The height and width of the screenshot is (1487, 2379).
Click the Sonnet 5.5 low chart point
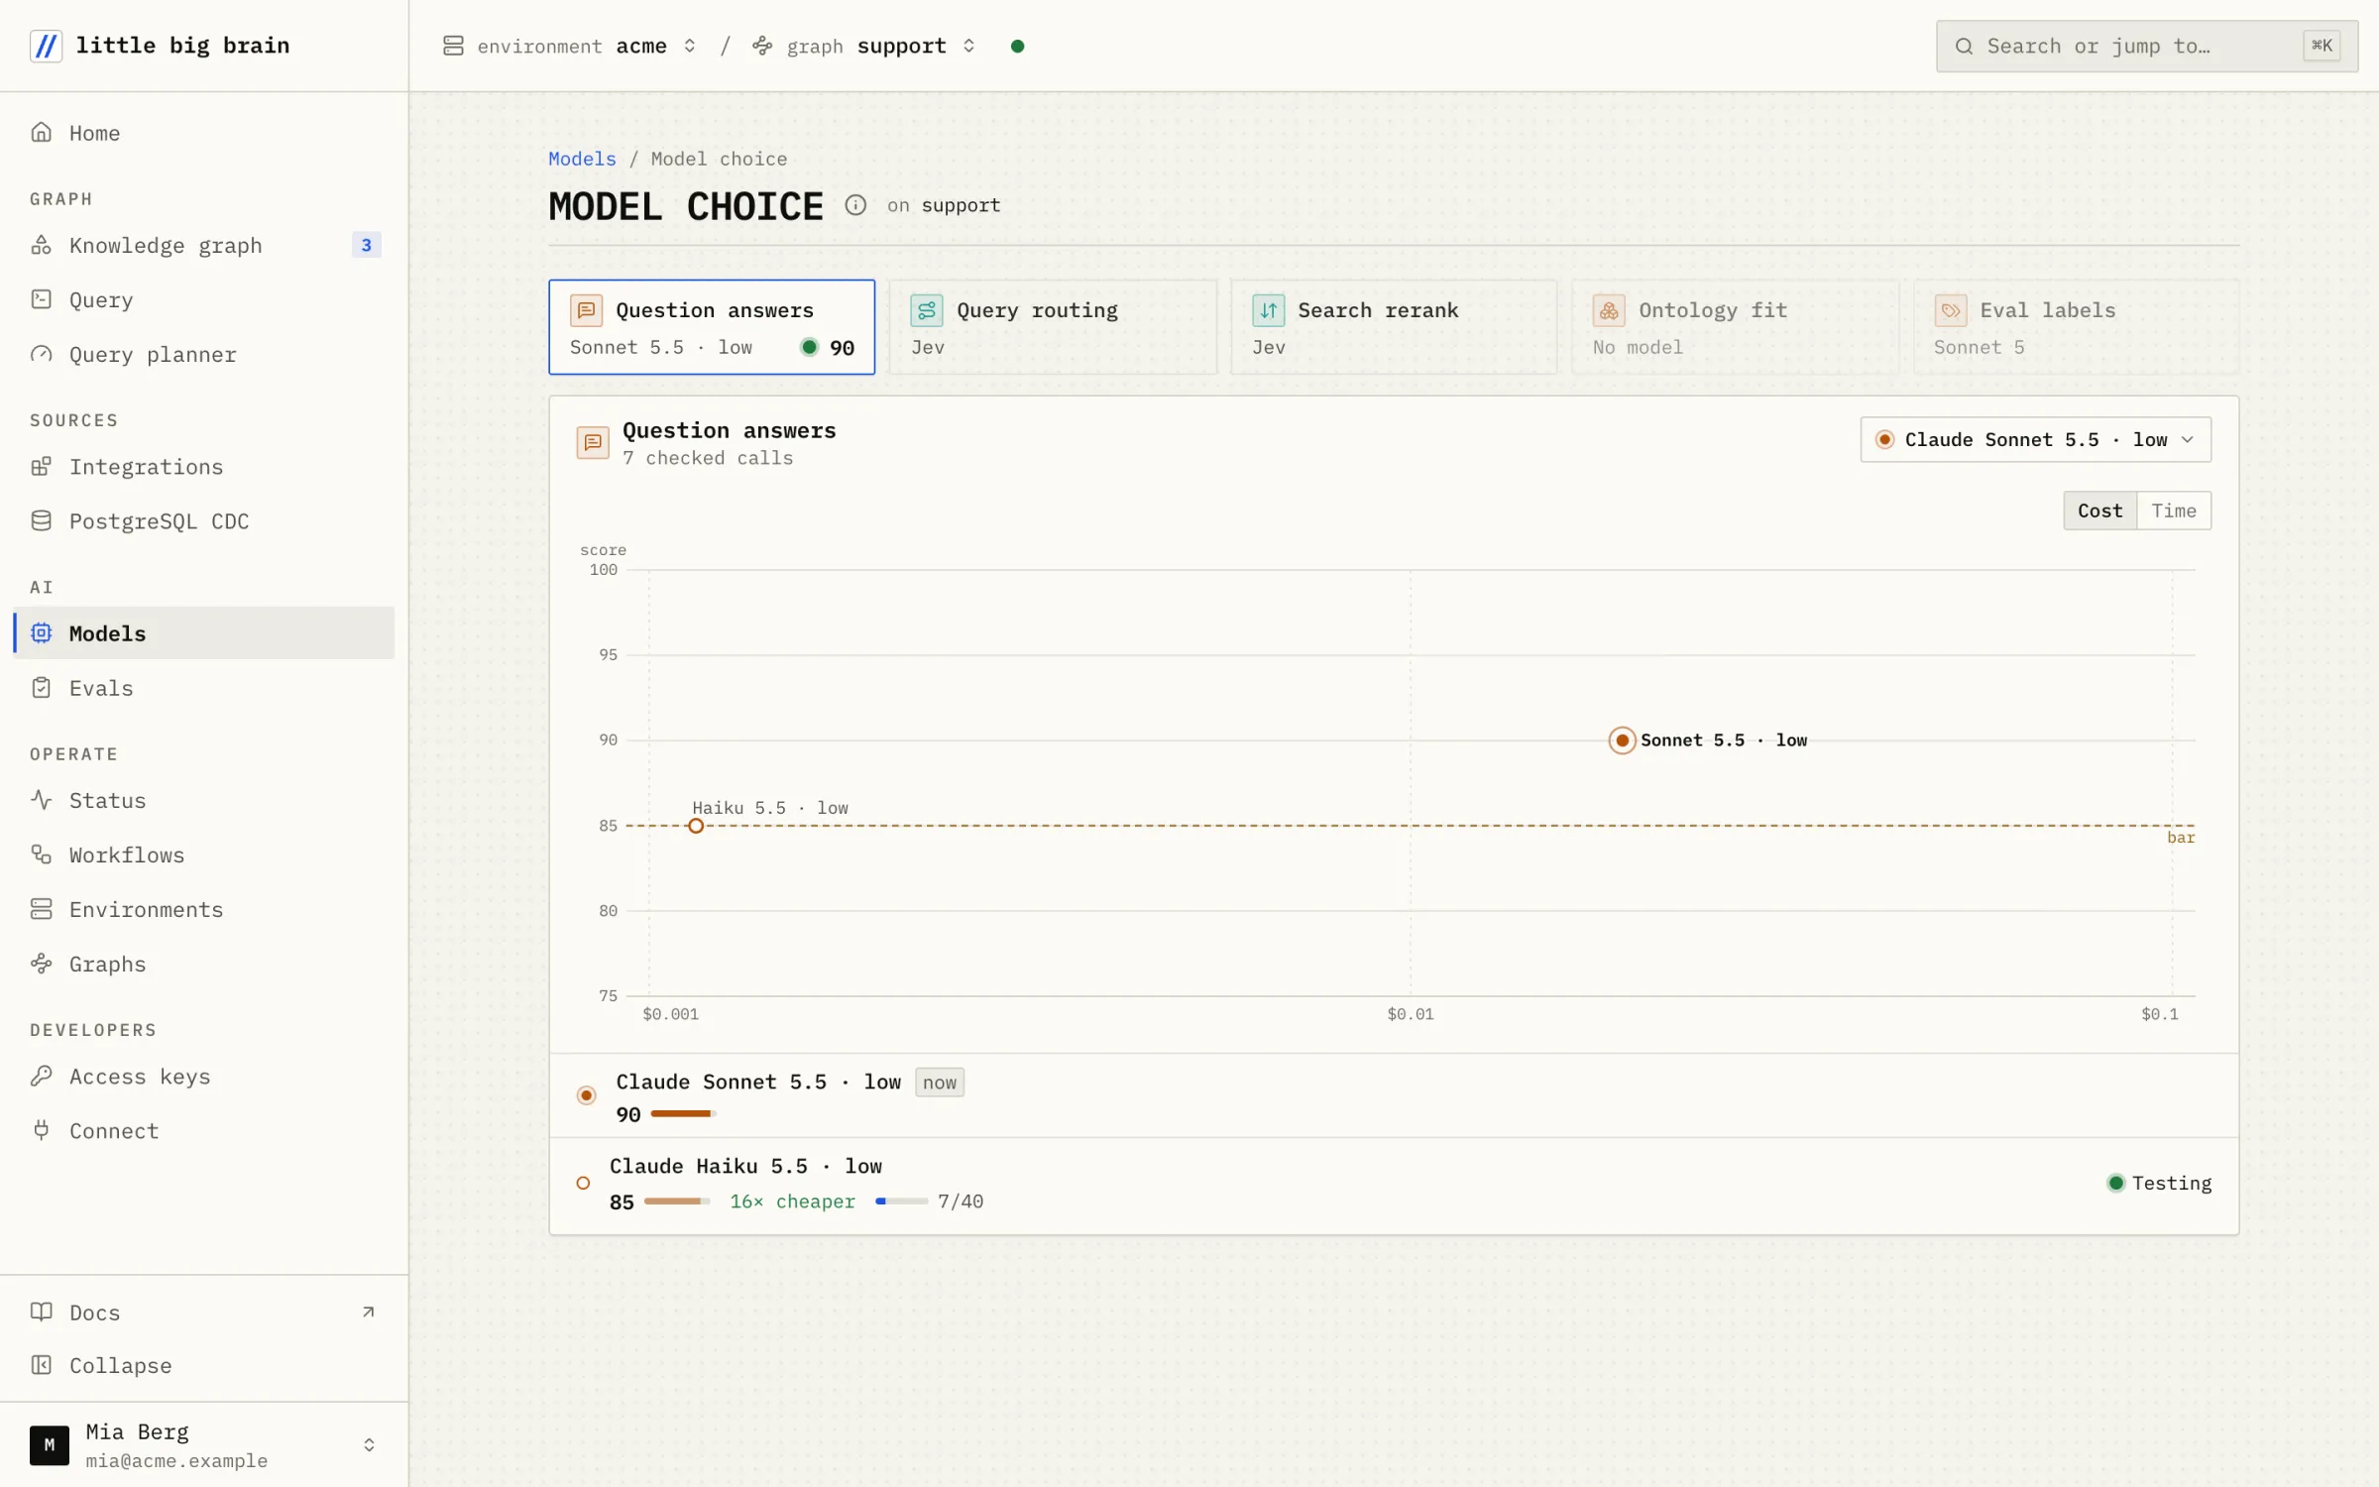click(x=1622, y=741)
